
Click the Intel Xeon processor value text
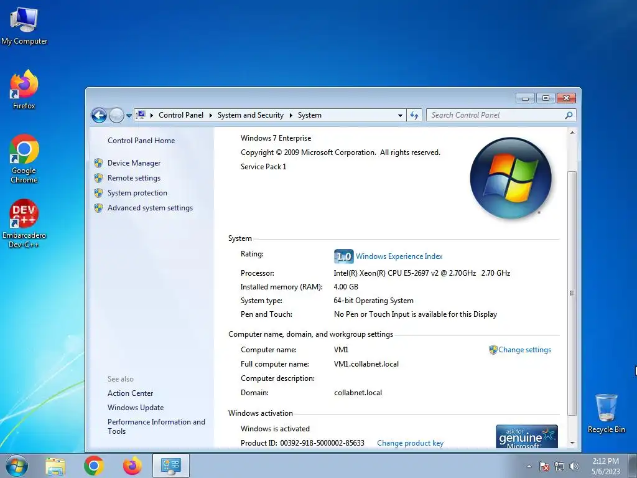tap(422, 273)
